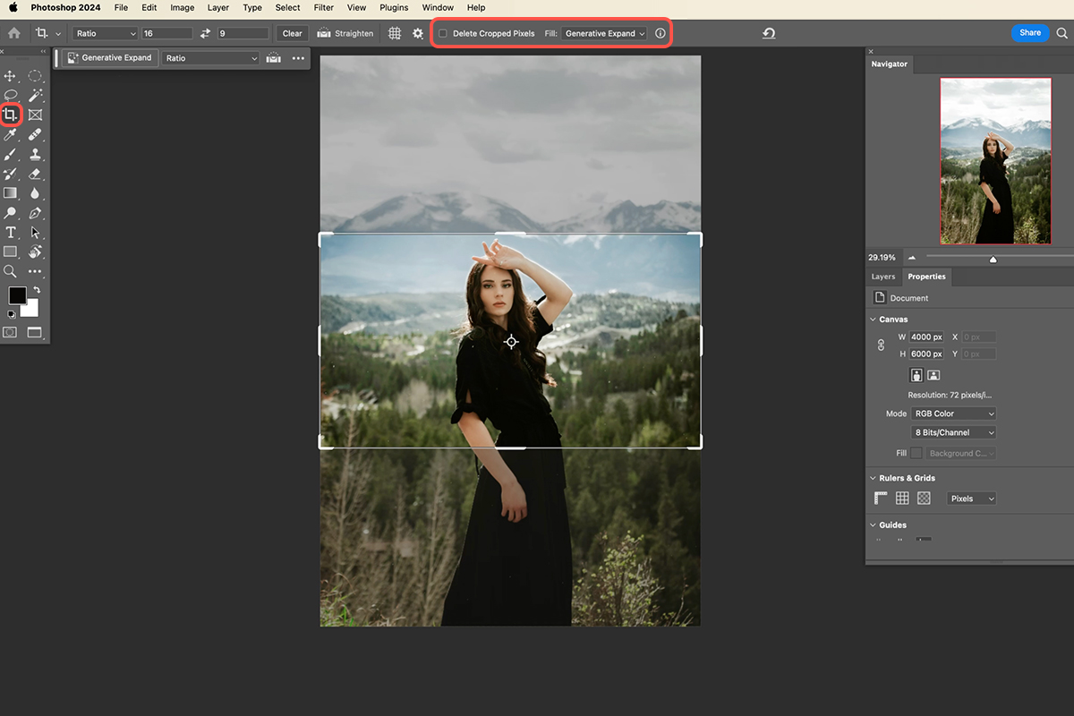Pick the Clone Stamp tool
This screenshot has width=1074, height=716.
tap(35, 155)
